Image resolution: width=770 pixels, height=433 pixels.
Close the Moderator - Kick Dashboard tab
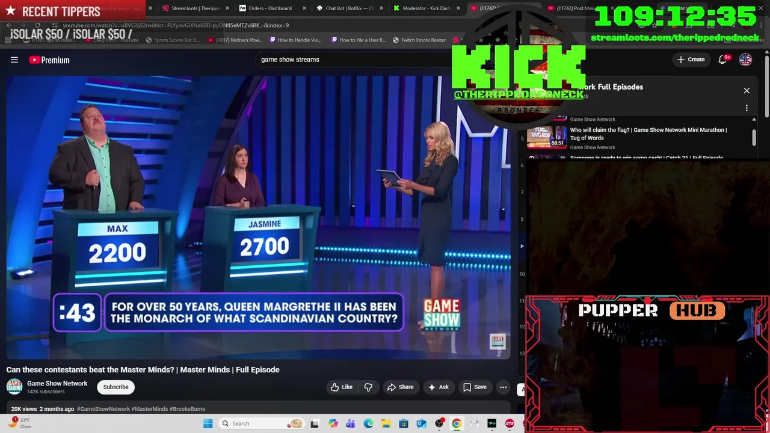(x=459, y=8)
